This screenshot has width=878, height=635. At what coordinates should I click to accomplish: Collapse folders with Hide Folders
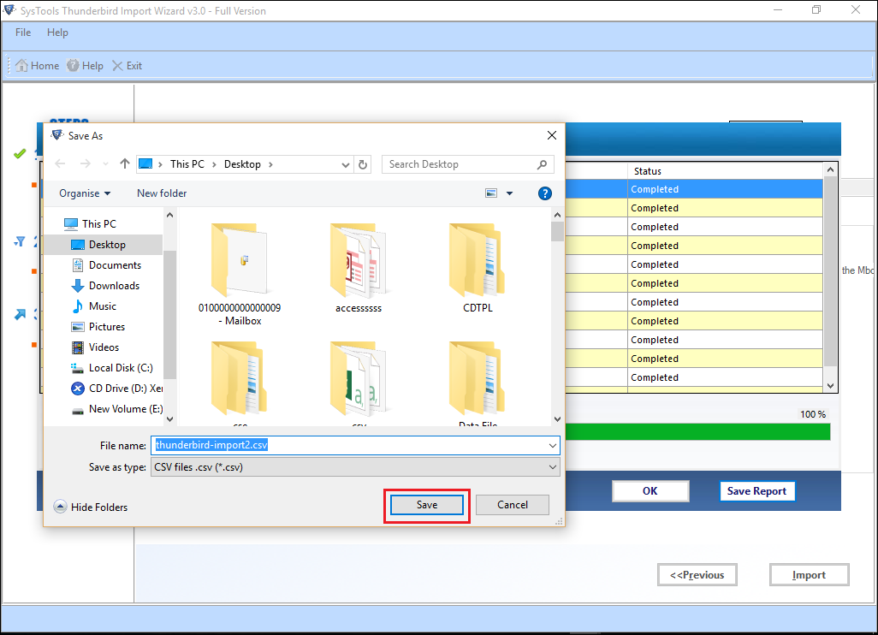click(x=91, y=507)
